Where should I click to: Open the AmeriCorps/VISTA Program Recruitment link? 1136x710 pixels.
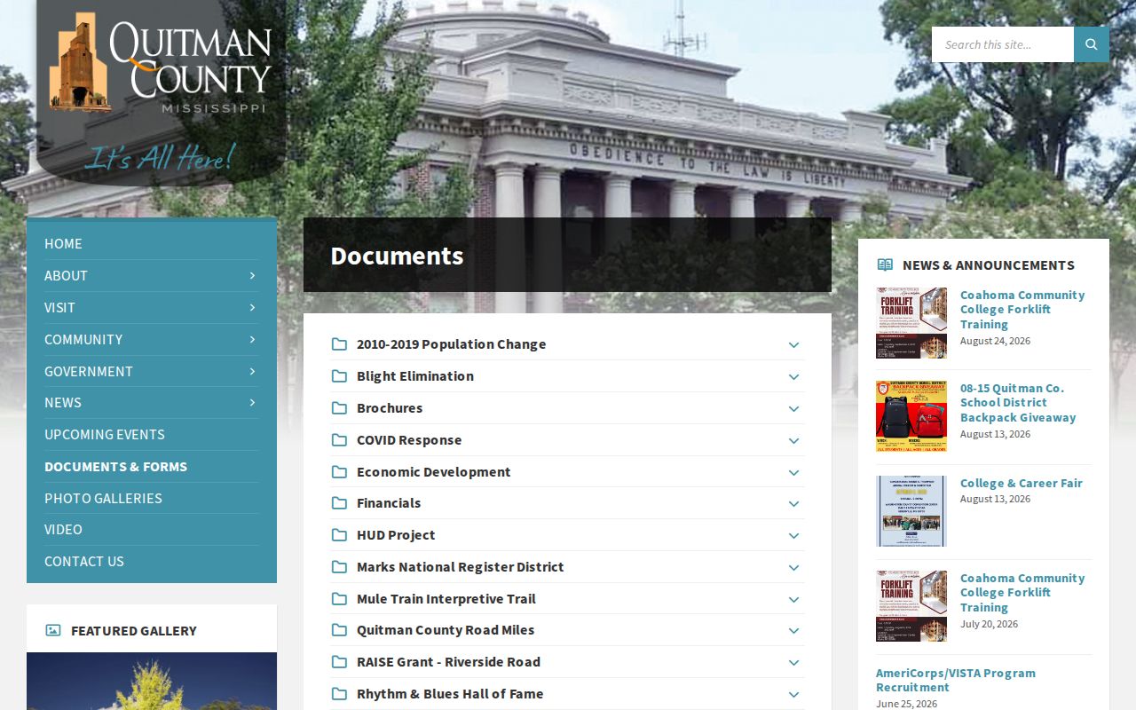[956, 680]
